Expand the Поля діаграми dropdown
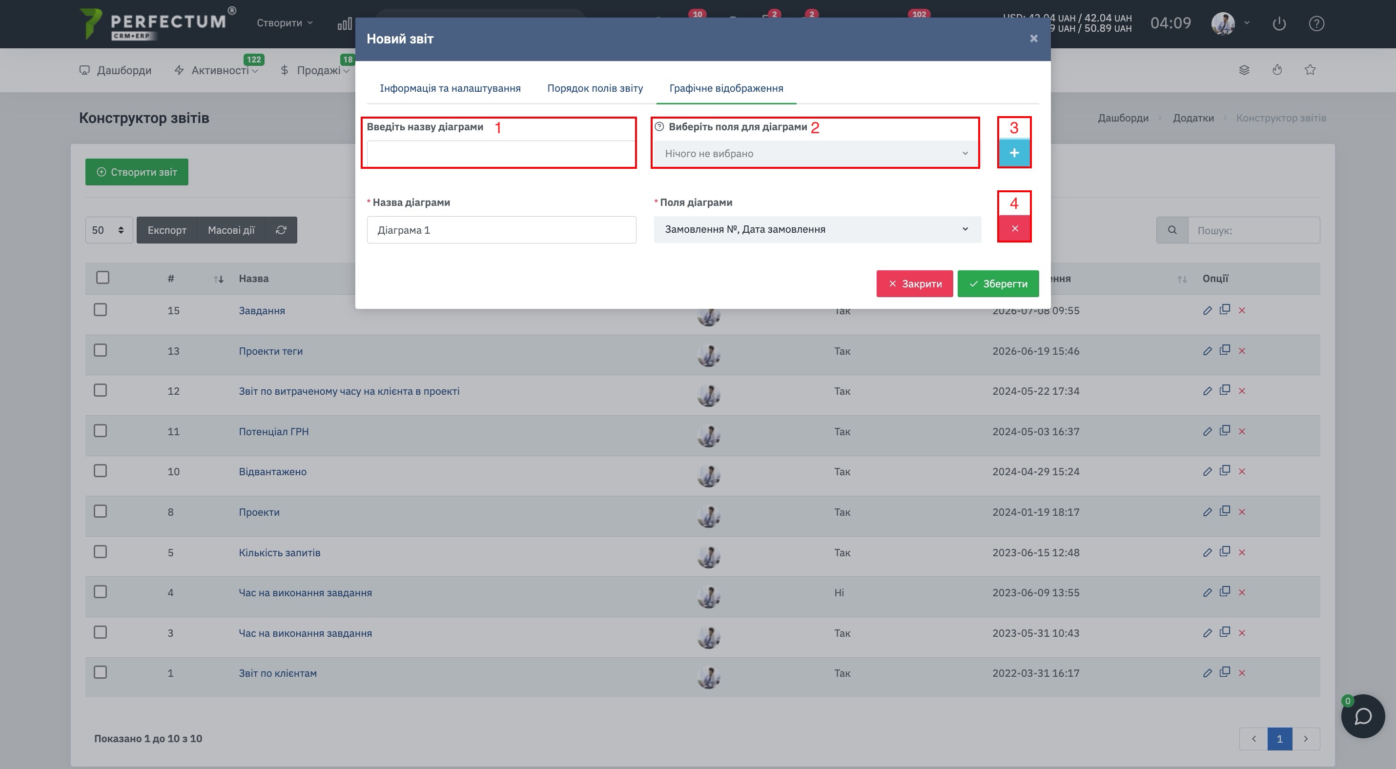 pyautogui.click(x=817, y=230)
